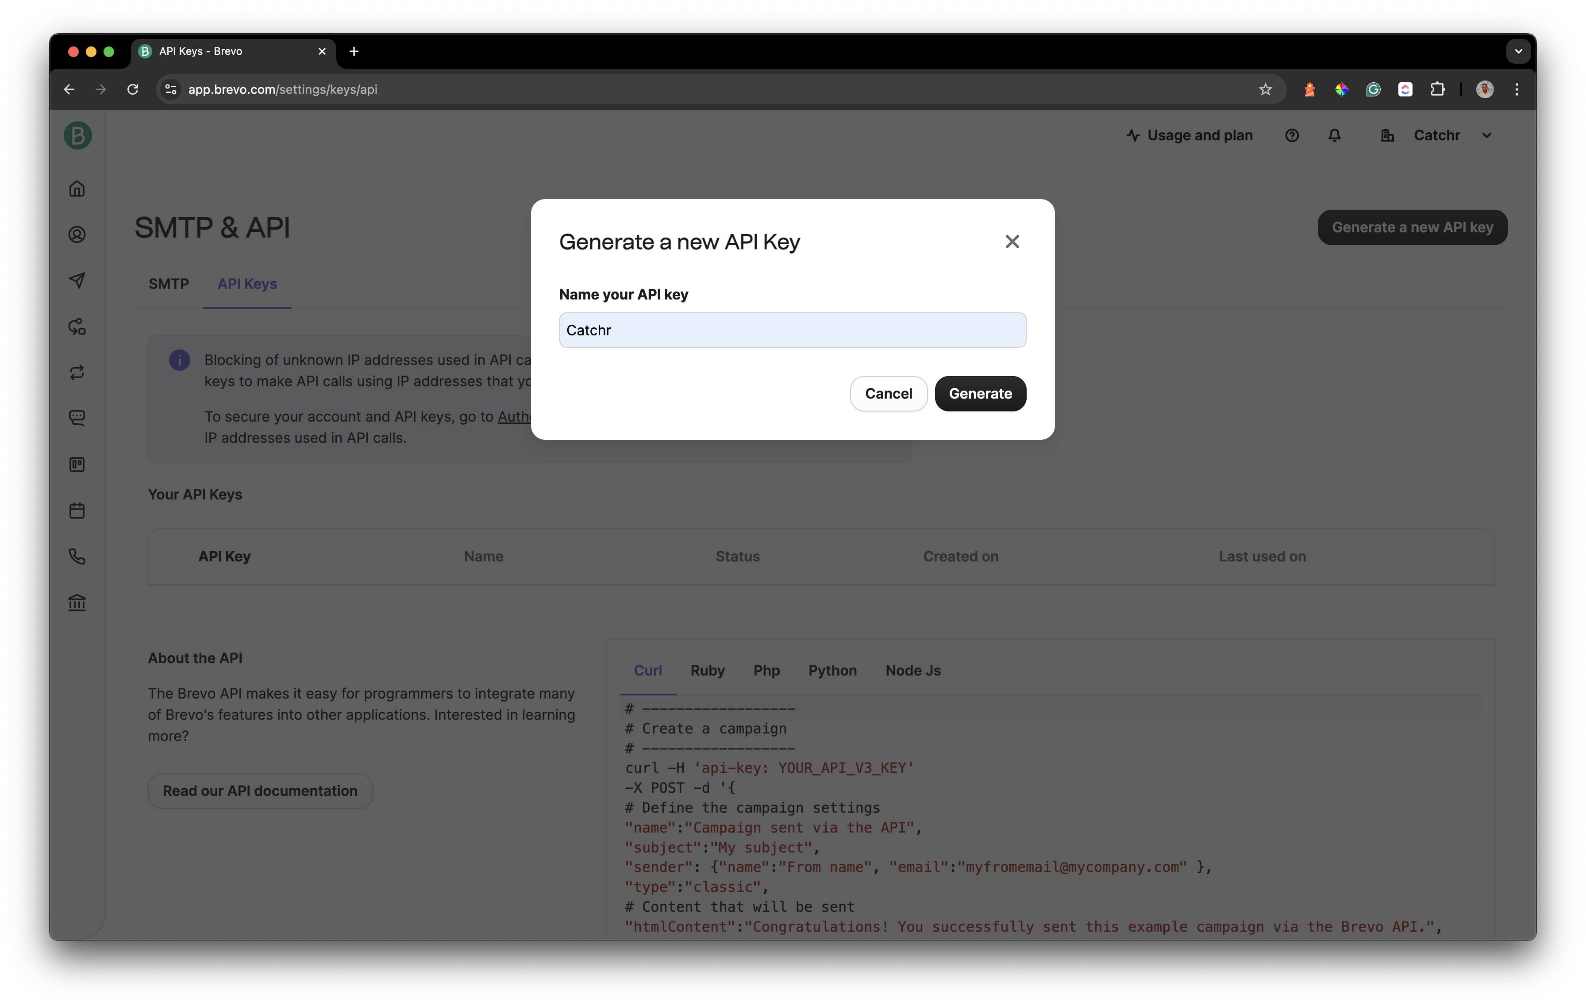
Task: Click the Brevo logo in the sidebar
Action: pos(78,136)
